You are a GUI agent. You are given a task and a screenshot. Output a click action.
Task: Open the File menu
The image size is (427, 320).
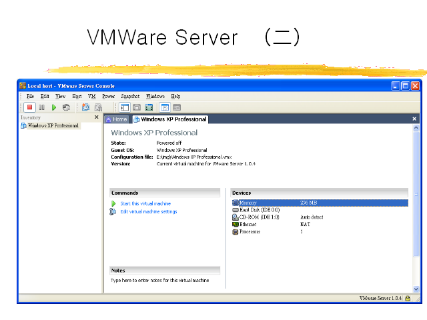click(x=30, y=96)
